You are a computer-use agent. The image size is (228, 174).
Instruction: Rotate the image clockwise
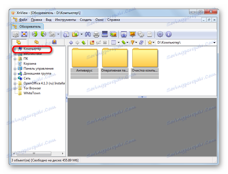click(x=43, y=34)
